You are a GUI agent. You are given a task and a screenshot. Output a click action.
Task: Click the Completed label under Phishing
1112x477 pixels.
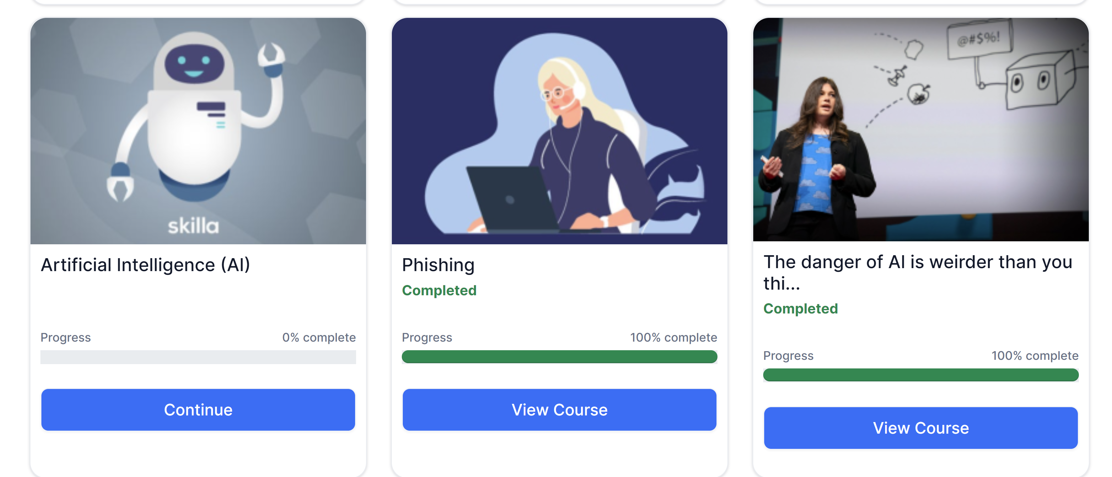pyautogui.click(x=439, y=290)
